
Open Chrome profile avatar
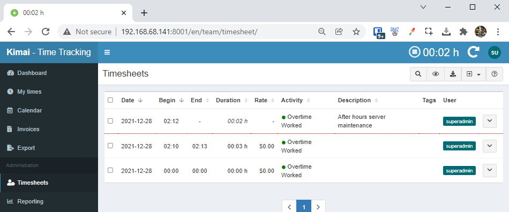[x=481, y=32]
